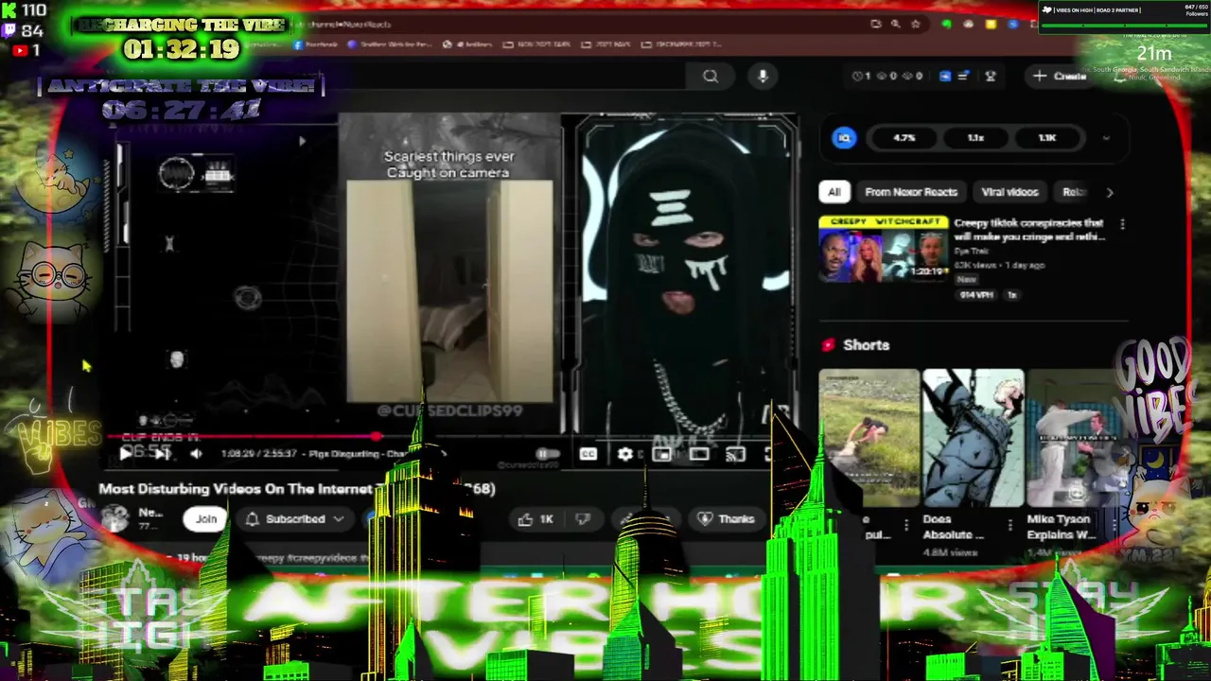The height and width of the screenshot is (681, 1211).
Task: Play the video using the play button
Action: pos(126,454)
